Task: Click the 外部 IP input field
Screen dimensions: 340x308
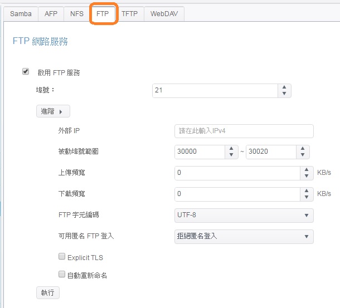Action: 244,131
